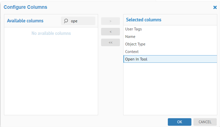The image size is (220, 127).
Task: Click the dialog footer left of OK
Action: pos(85,122)
